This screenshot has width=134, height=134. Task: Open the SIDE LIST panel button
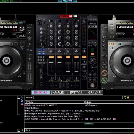coord(89,124)
